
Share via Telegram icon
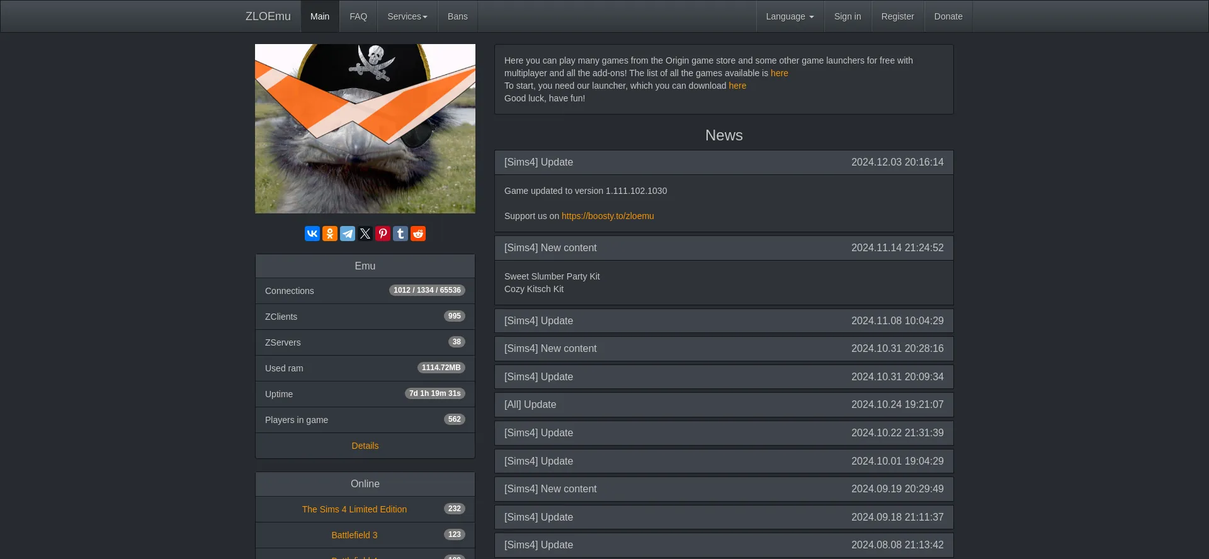pyautogui.click(x=348, y=234)
